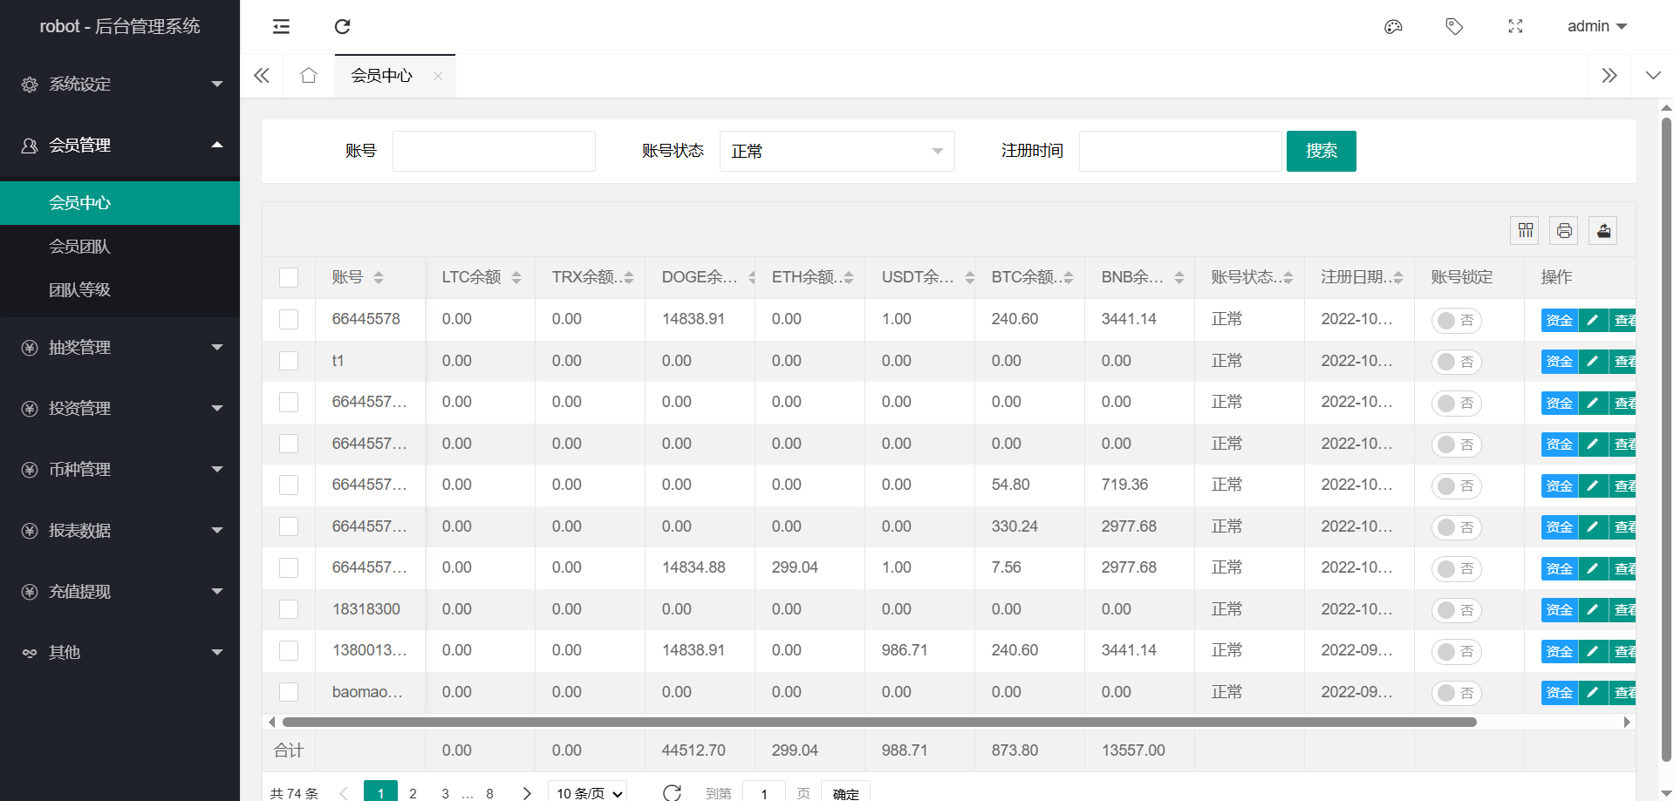This screenshot has width=1674, height=801.
Task: Check the select-all checkbox in the table header
Action: pos(289,277)
